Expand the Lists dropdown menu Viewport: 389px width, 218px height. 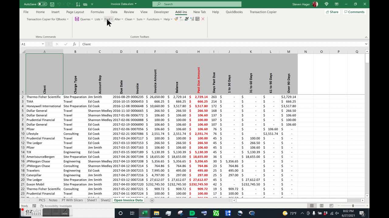coord(99,19)
